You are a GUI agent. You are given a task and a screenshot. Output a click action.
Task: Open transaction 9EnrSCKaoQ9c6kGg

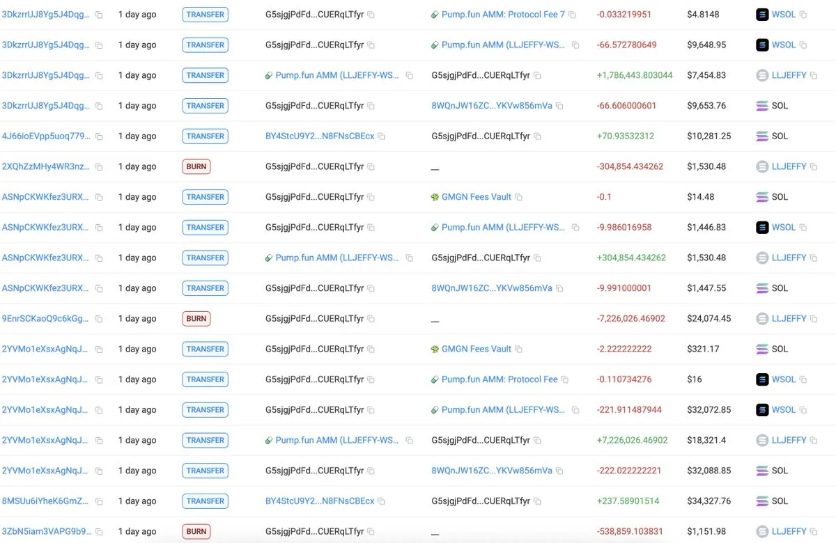click(46, 319)
